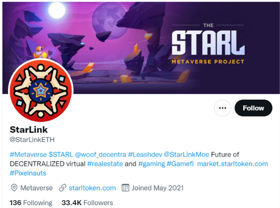The height and width of the screenshot is (208, 280).
Task: Open the #Pixelnauts hashtag
Action: point(28,173)
